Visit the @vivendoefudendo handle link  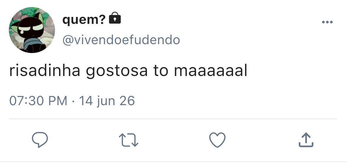121,40
